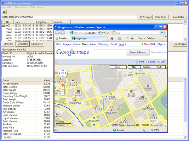Click the Search Maps button
The width and height of the screenshot is (189, 141).
[x=138, y=52]
